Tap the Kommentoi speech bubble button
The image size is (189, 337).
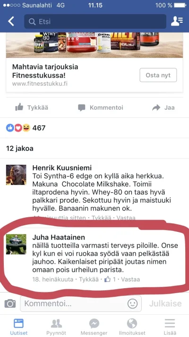coord(100,107)
